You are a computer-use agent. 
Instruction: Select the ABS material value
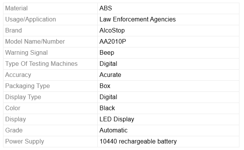106,8
